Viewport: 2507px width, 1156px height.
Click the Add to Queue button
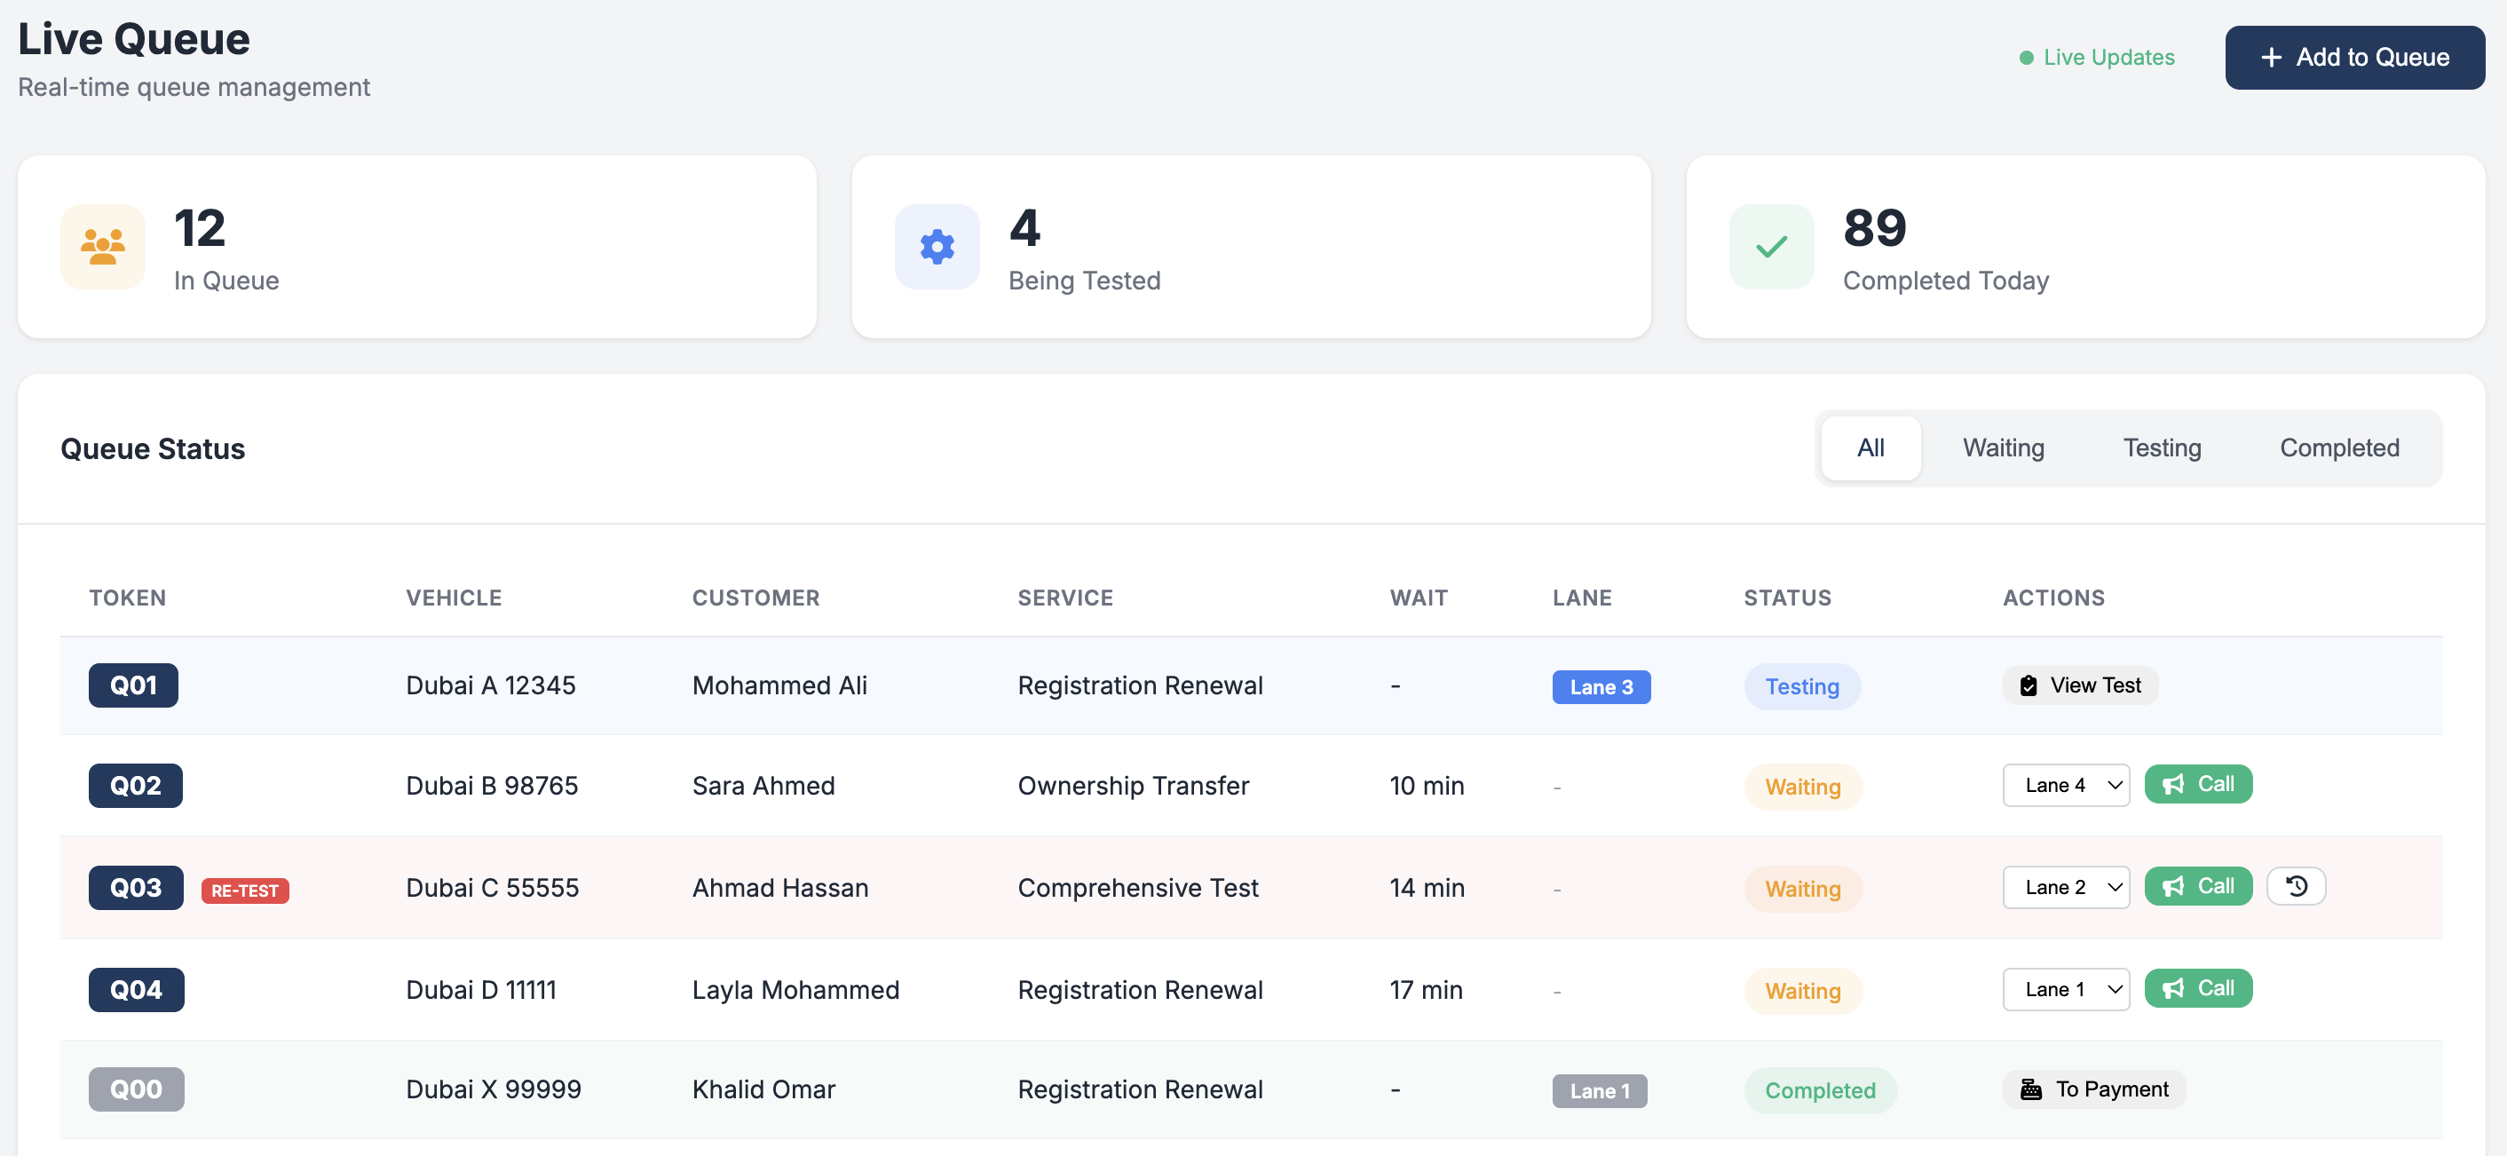2354,58
